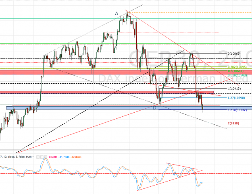This screenshot has width=252, height=194.
Task: Open indicator settings gear icon
Action: click(42, 157)
